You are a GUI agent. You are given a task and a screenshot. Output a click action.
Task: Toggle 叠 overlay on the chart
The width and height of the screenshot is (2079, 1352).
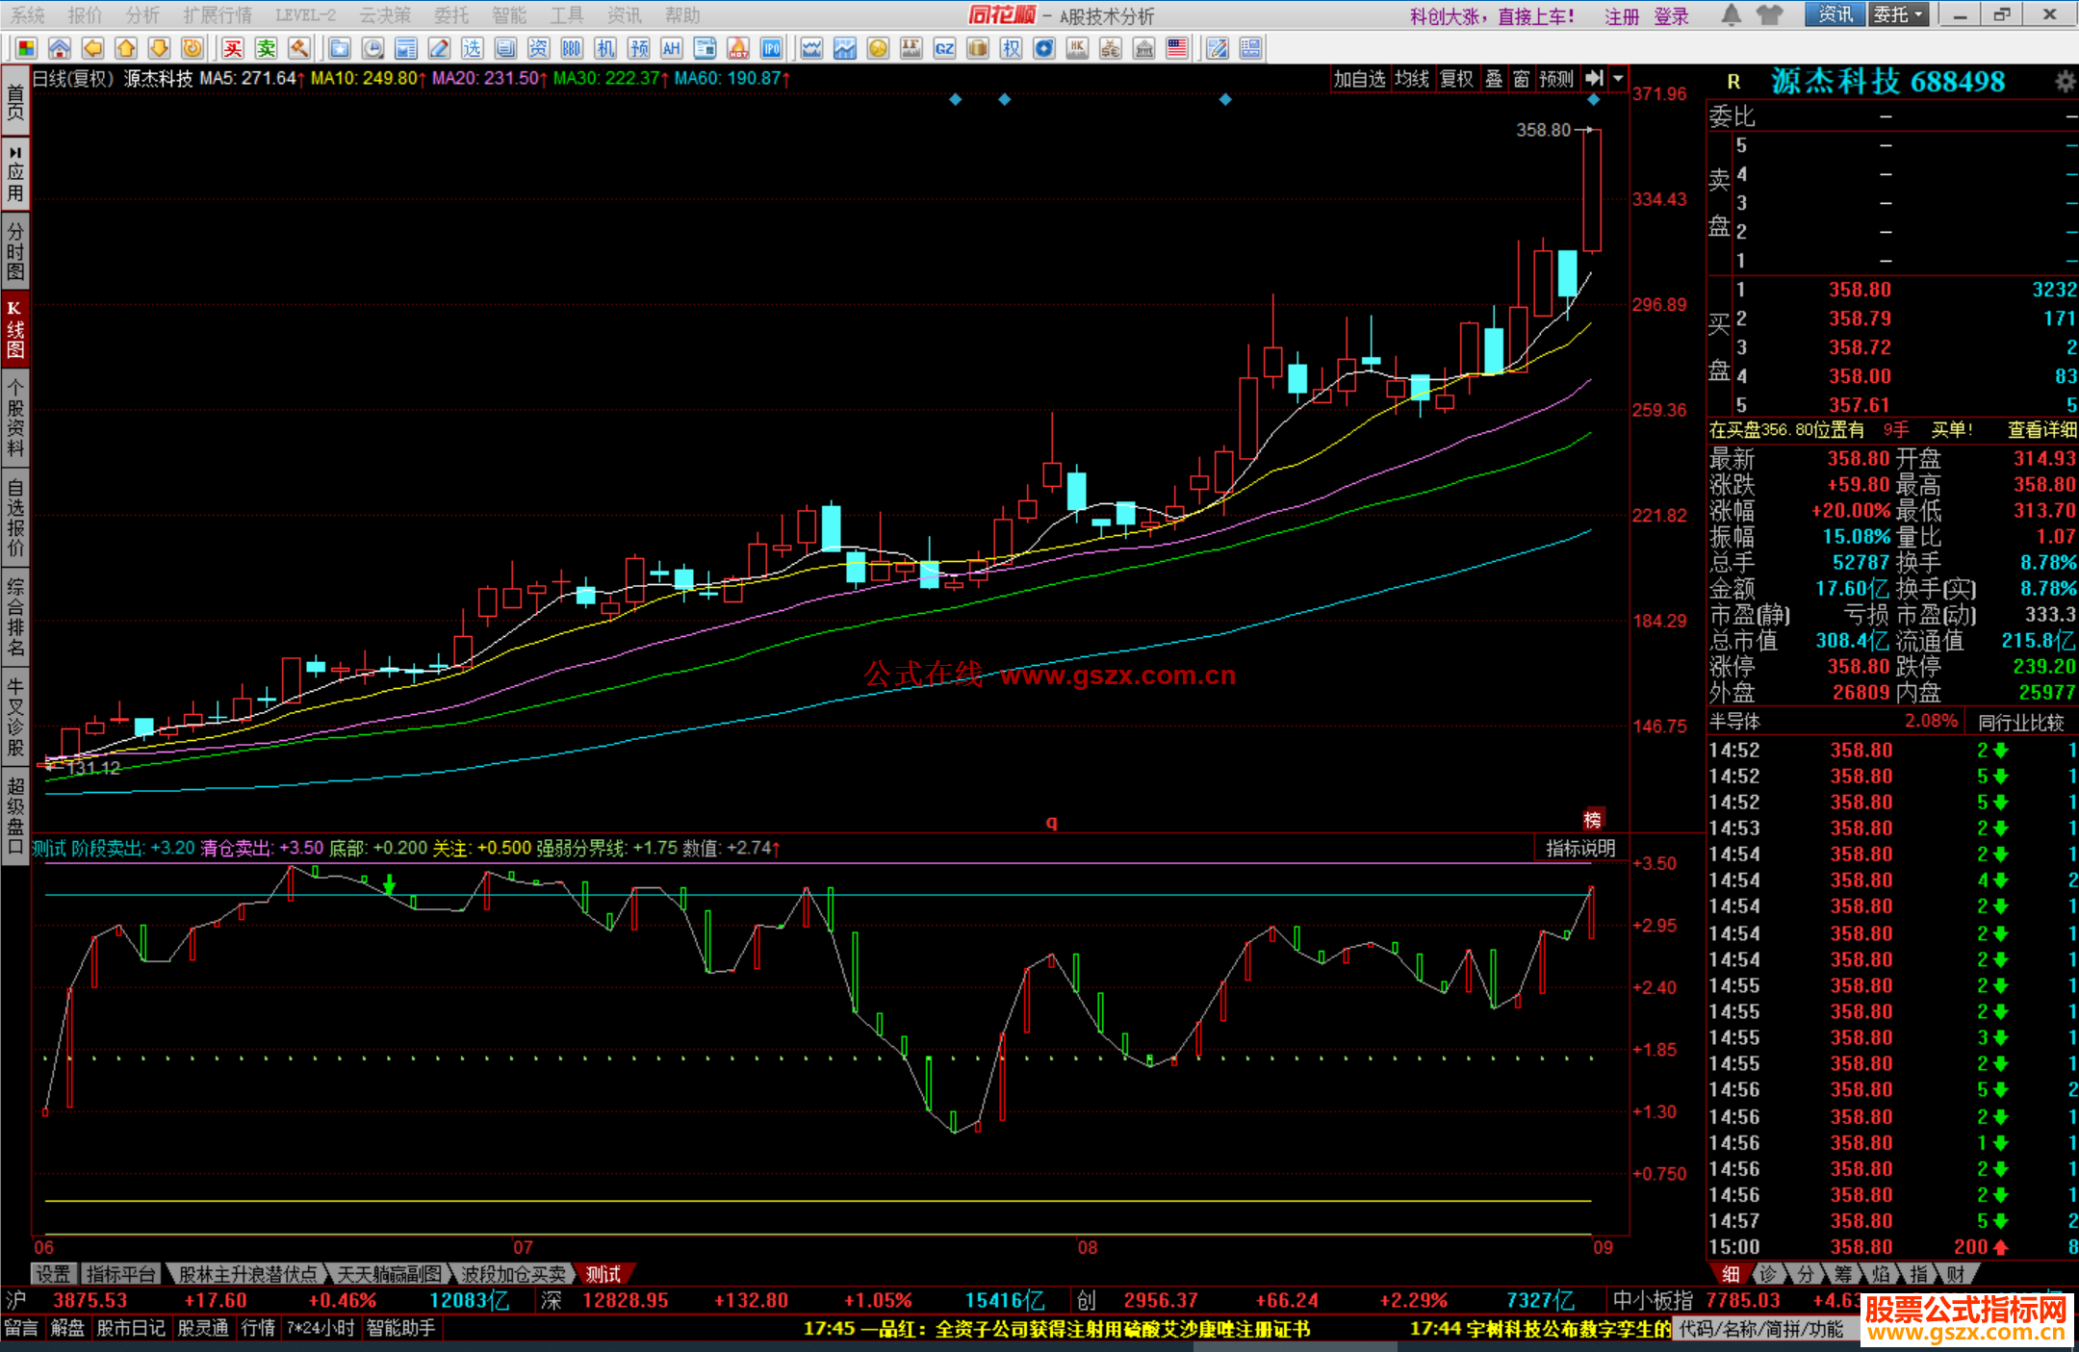pyautogui.click(x=1494, y=79)
